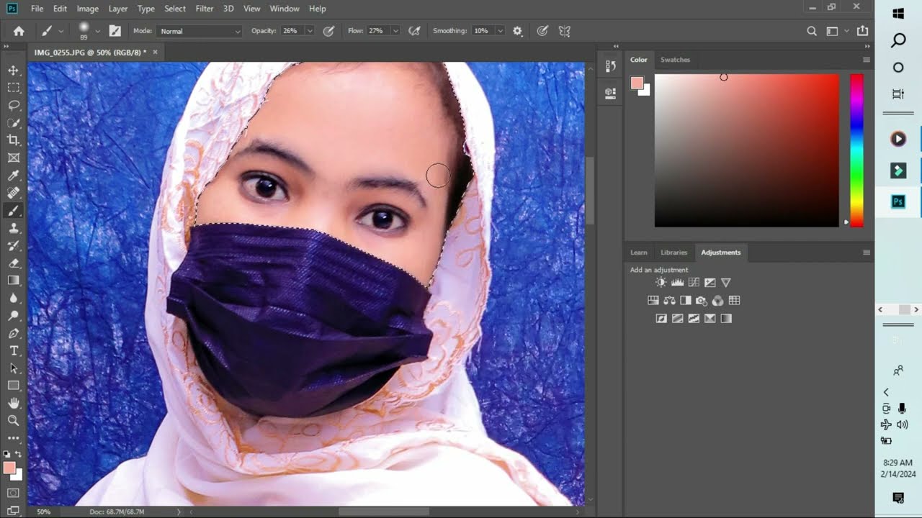Viewport: 922px width, 518px height.
Task: Add a Levels adjustment
Action: [677, 283]
